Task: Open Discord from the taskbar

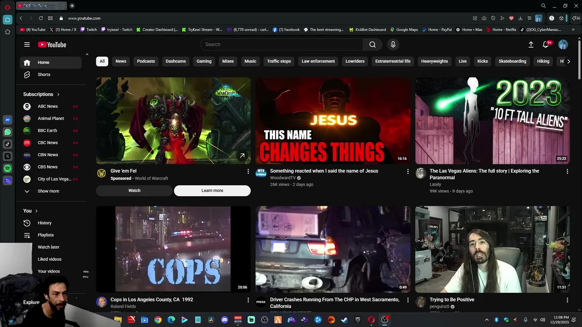Action: pos(224,320)
